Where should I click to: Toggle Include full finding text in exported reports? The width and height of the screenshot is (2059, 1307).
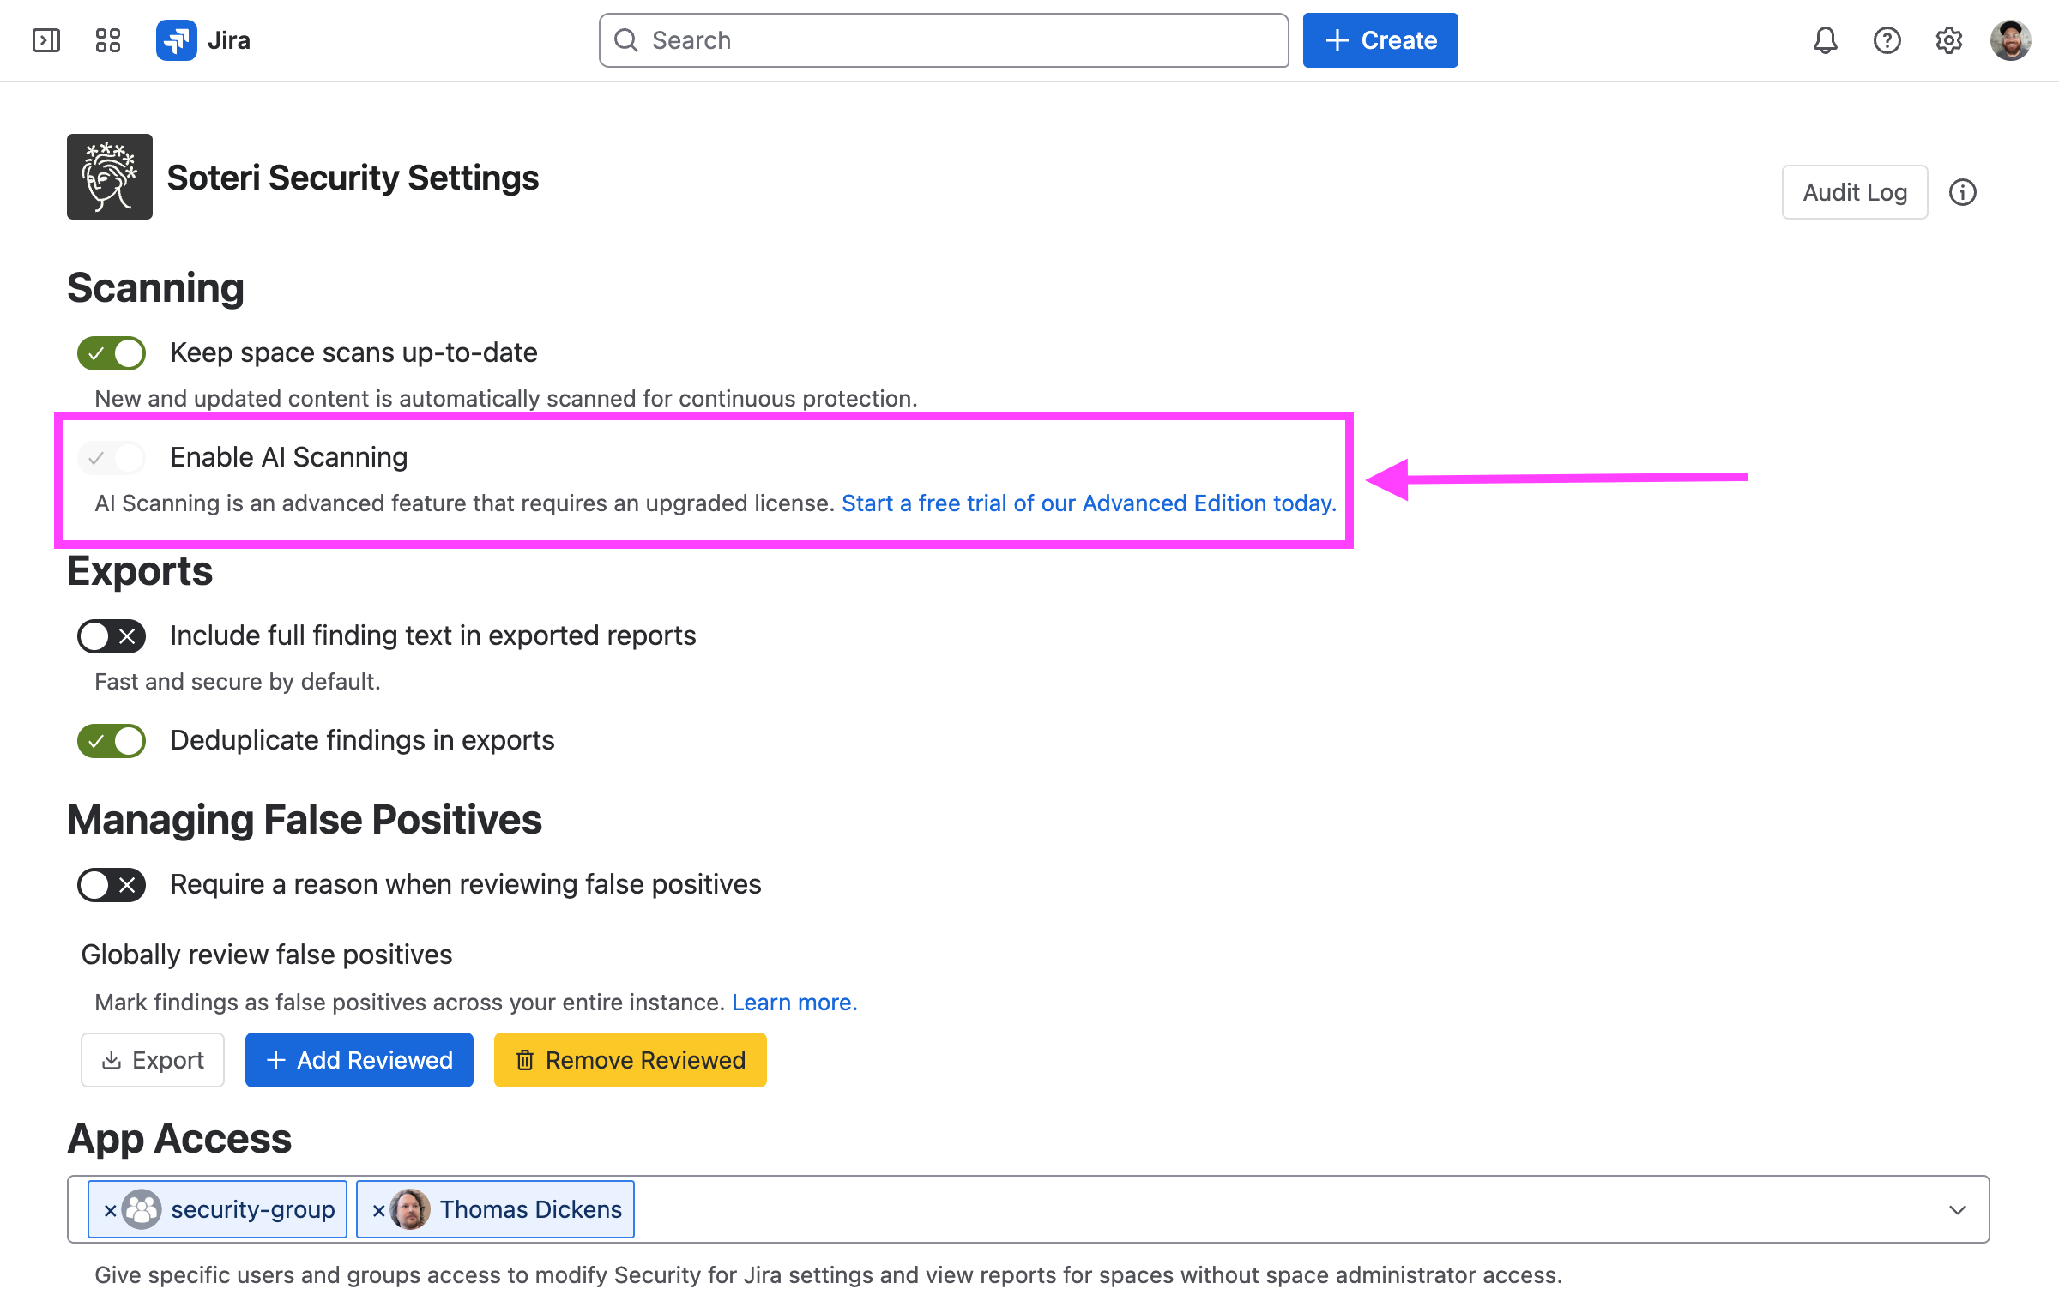(x=112, y=636)
